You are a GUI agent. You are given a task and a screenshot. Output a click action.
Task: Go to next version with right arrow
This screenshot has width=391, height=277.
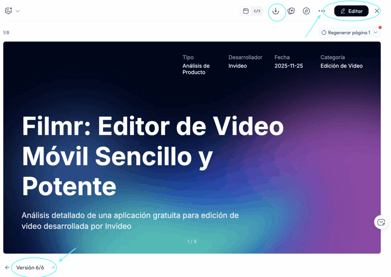[x=53, y=267]
